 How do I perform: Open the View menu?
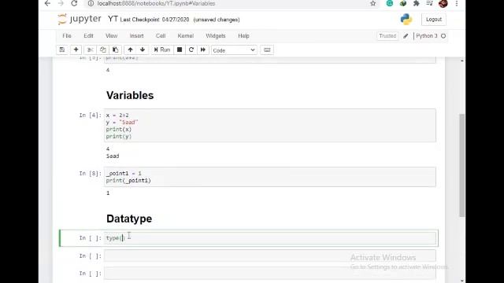112,35
